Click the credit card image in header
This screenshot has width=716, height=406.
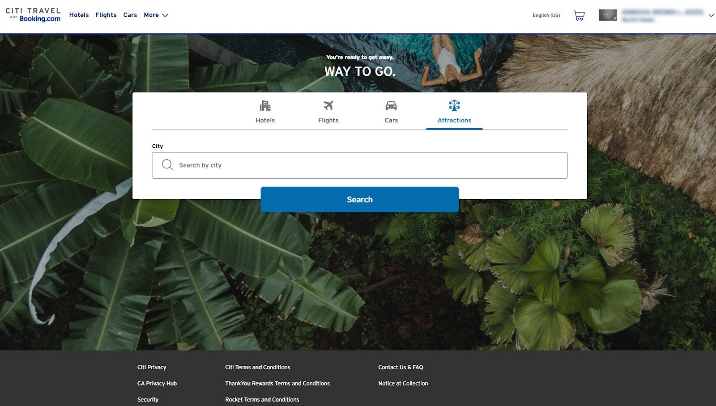click(607, 15)
